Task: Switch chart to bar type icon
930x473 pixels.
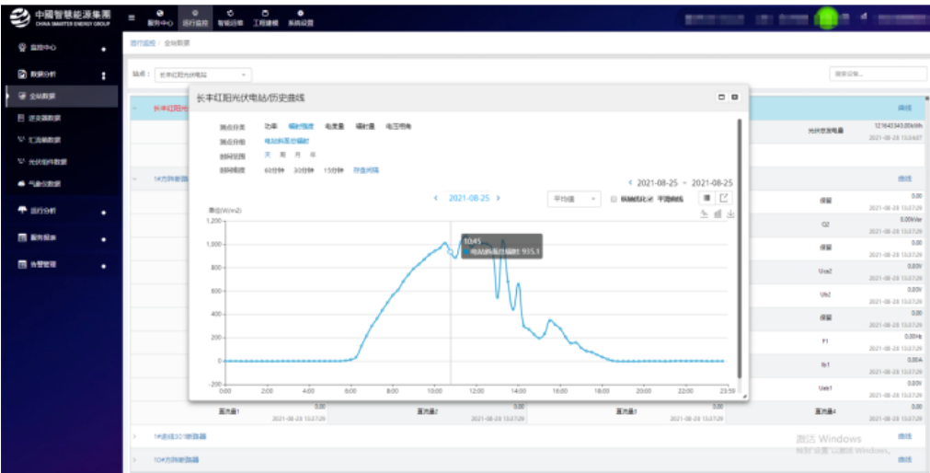Action: point(718,213)
